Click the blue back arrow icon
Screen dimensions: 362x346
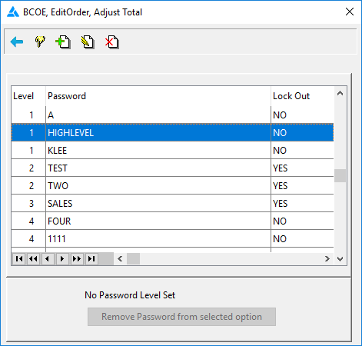[x=17, y=42]
